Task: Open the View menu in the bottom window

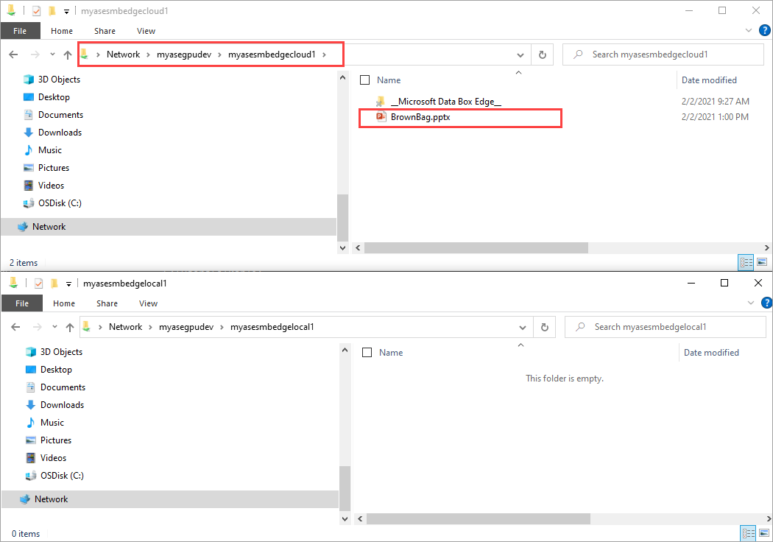Action: 148,303
